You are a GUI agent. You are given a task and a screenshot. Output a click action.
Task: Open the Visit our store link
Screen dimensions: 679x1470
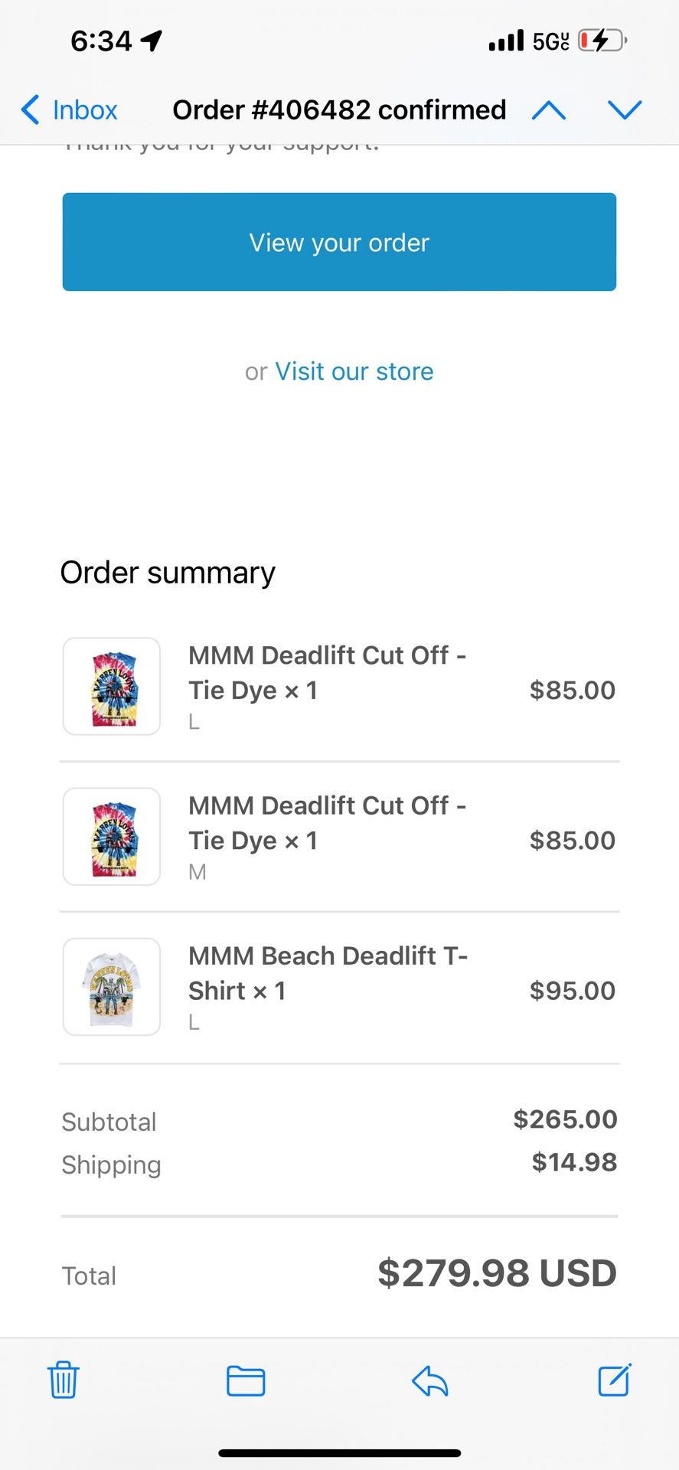tap(354, 371)
